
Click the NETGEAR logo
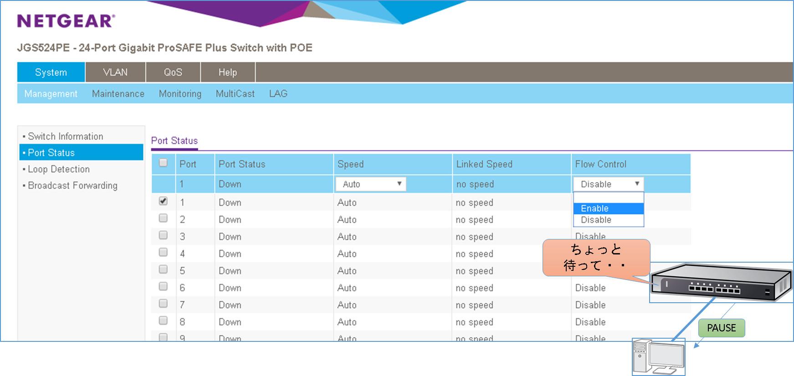66,21
